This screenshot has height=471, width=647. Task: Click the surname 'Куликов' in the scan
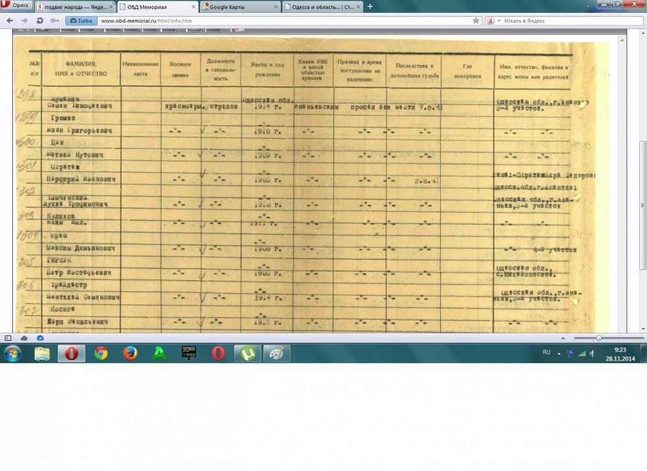[61, 216]
